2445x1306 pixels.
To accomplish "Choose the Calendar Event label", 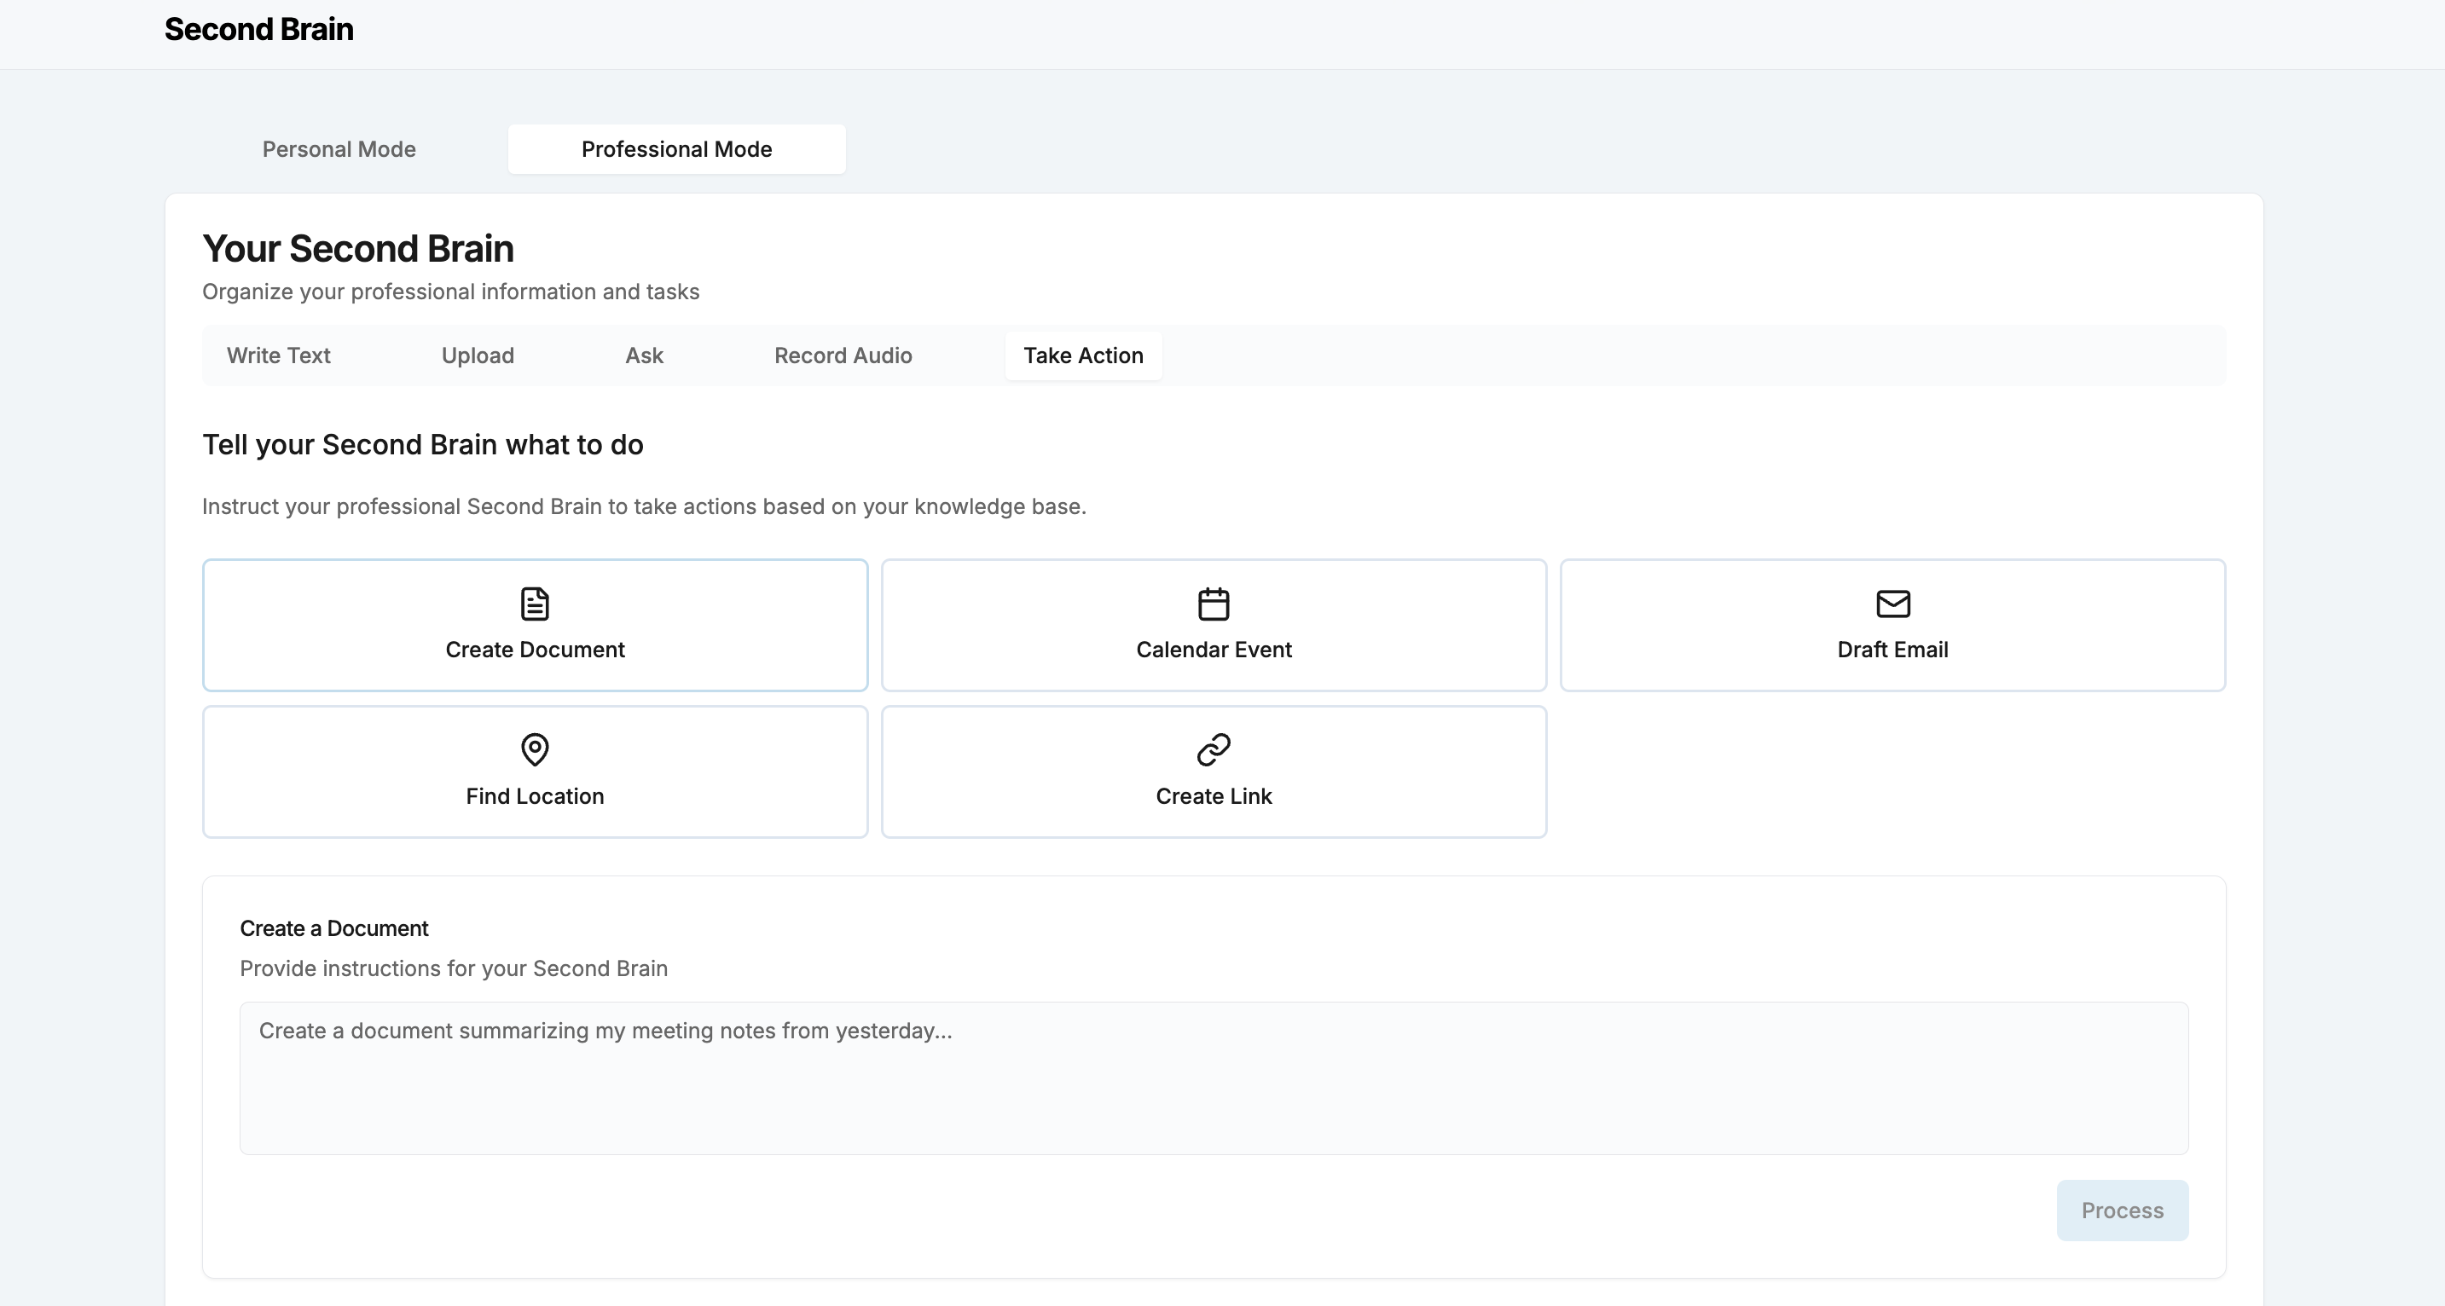I will point(1213,650).
